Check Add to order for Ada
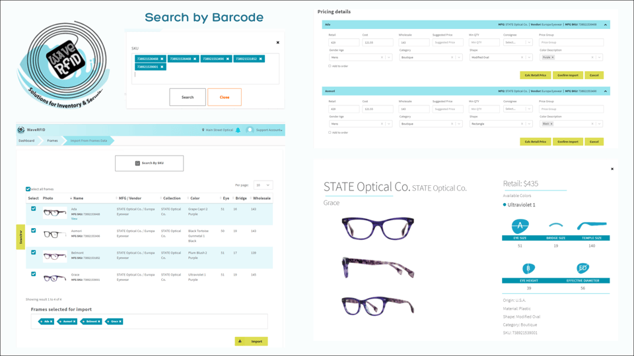This screenshot has width=634, height=356. [x=330, y=66]
